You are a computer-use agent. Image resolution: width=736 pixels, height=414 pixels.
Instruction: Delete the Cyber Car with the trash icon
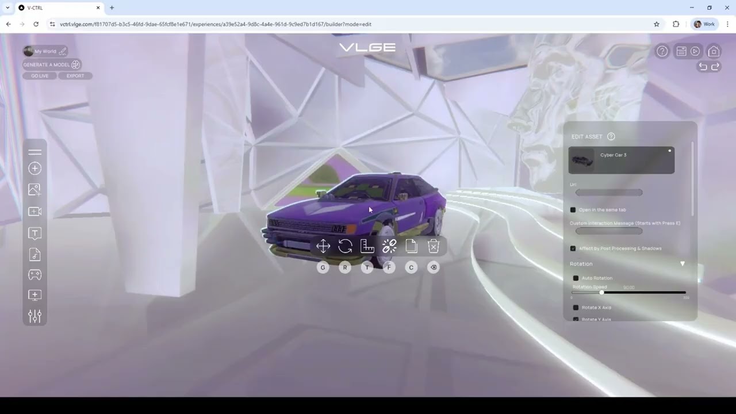point(433,246)
